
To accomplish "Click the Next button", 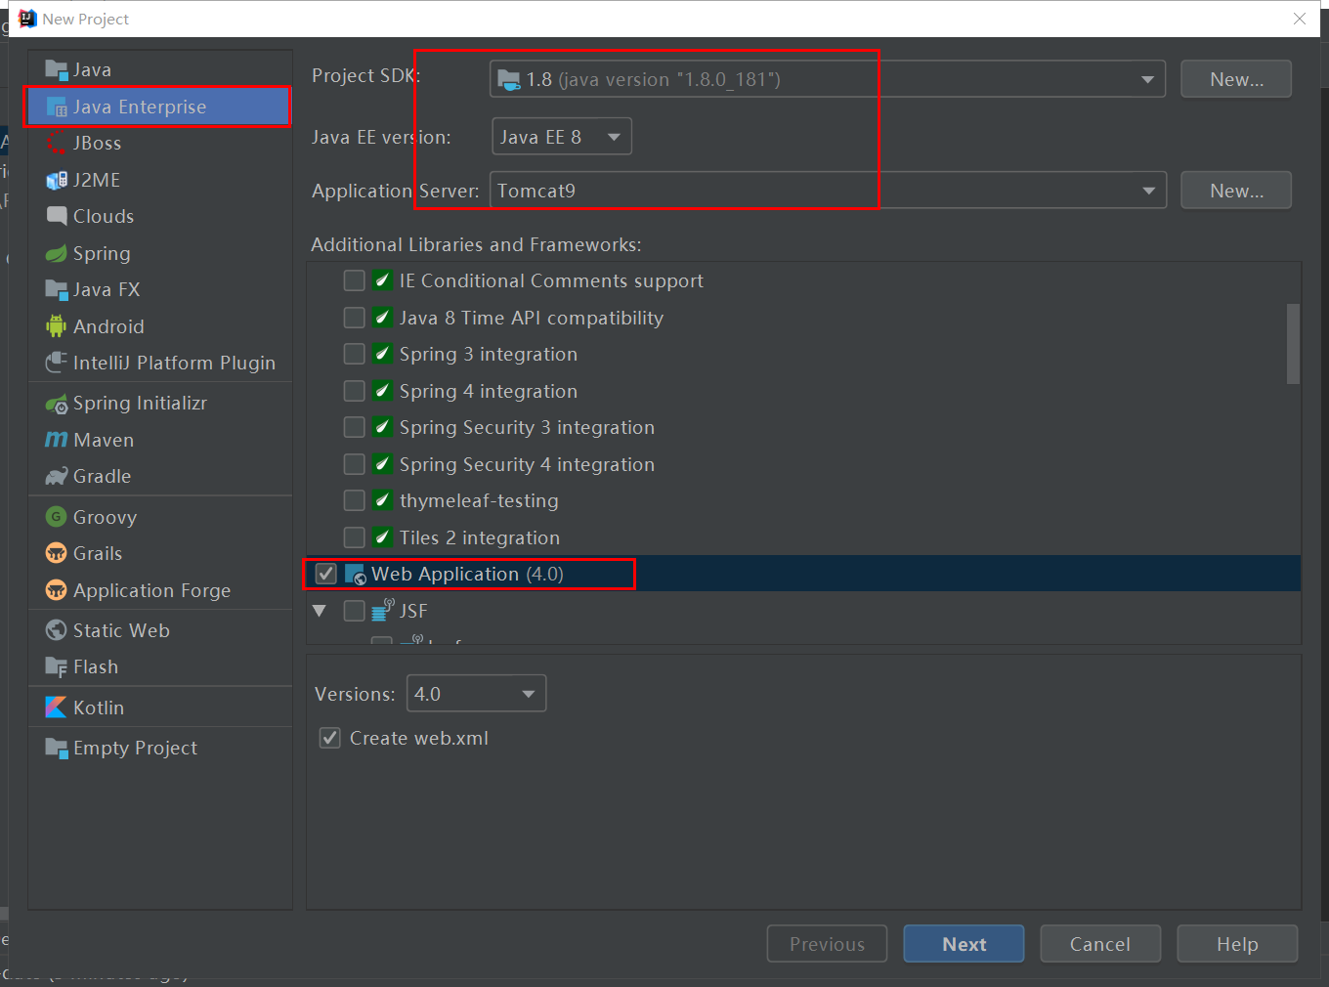I will click(x=964, y=944).
